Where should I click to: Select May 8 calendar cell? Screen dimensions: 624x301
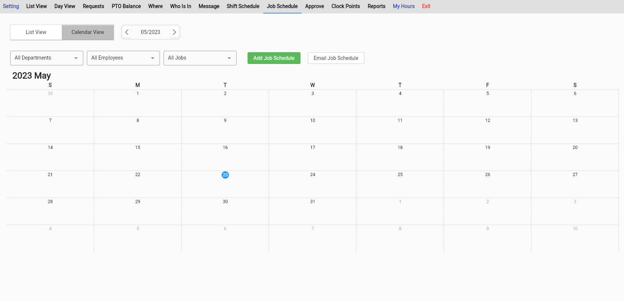pos(138,130)
